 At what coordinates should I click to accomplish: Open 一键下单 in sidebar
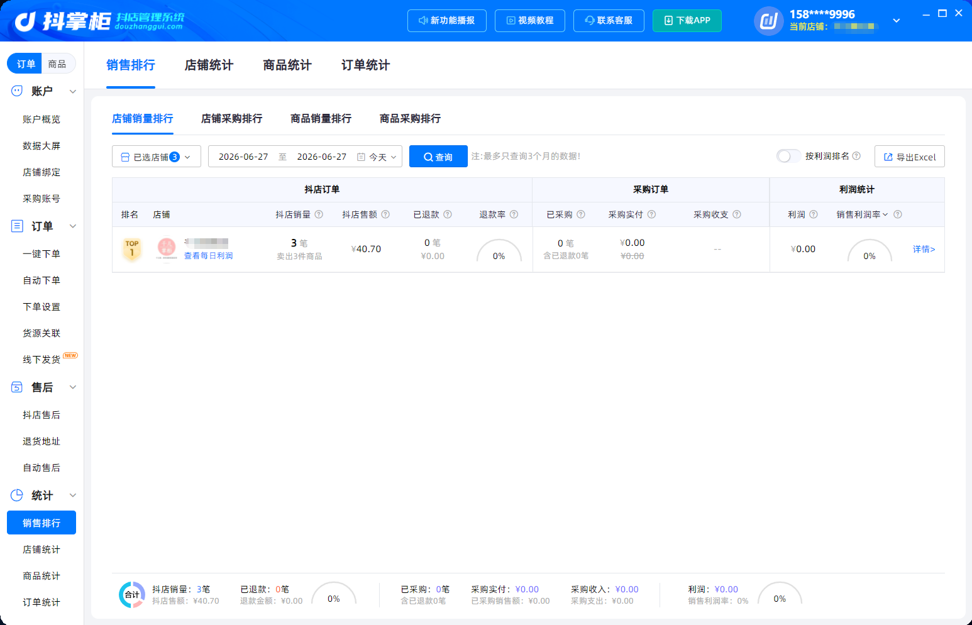pyautogui.click(x=41, y=254)
